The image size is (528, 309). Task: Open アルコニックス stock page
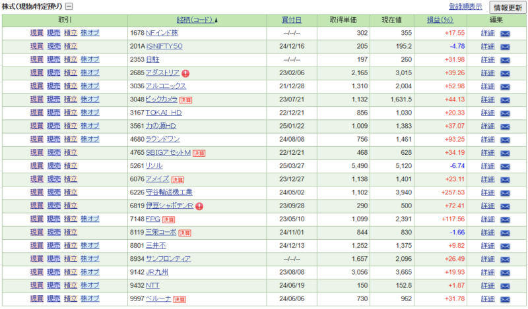click(166, 86)
